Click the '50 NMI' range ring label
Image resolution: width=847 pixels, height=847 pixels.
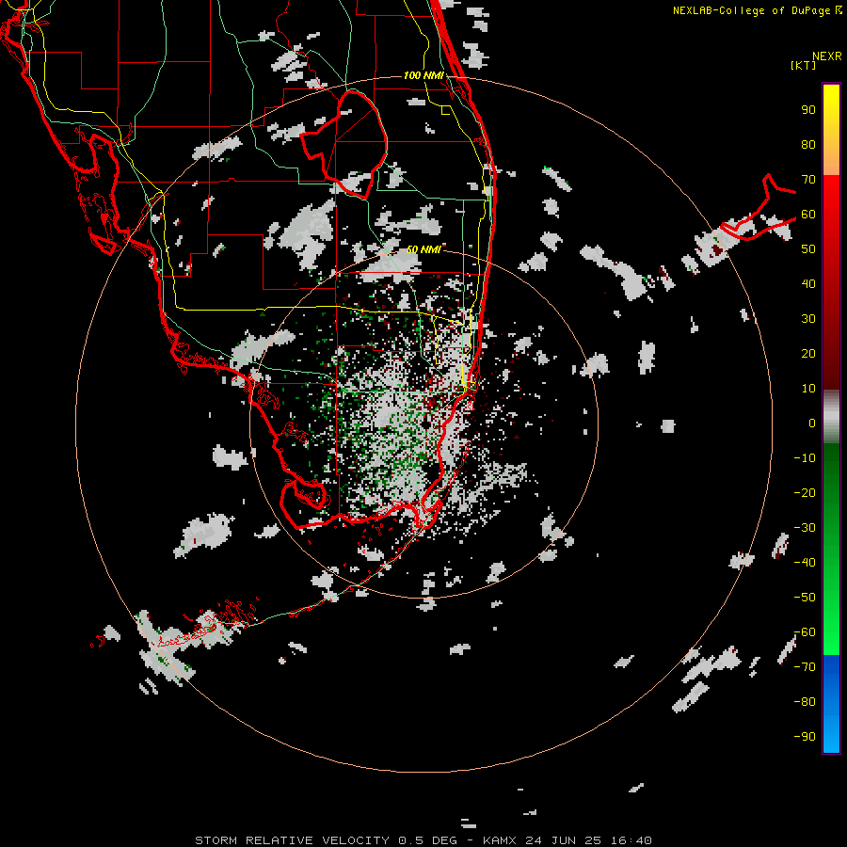click(x=423, y=249)
